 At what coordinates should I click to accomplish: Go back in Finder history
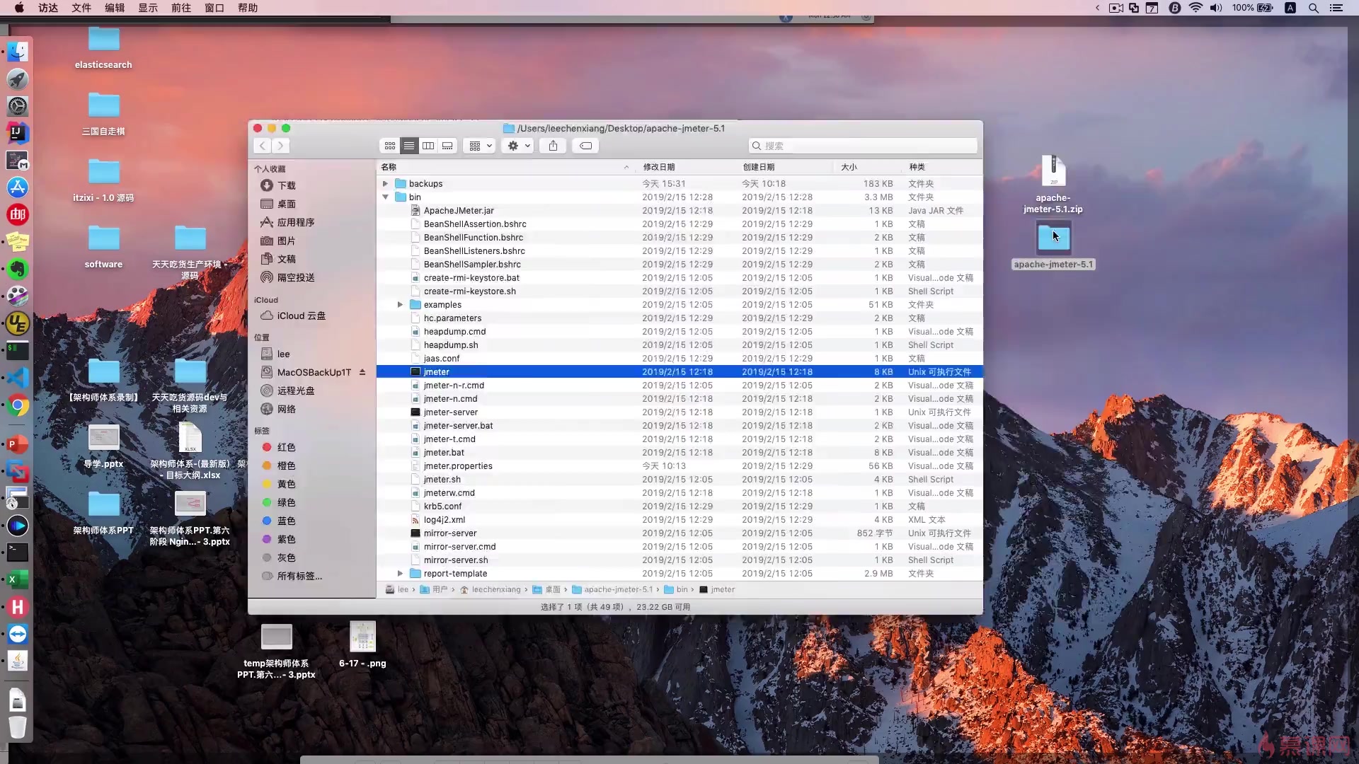(263, 146)
